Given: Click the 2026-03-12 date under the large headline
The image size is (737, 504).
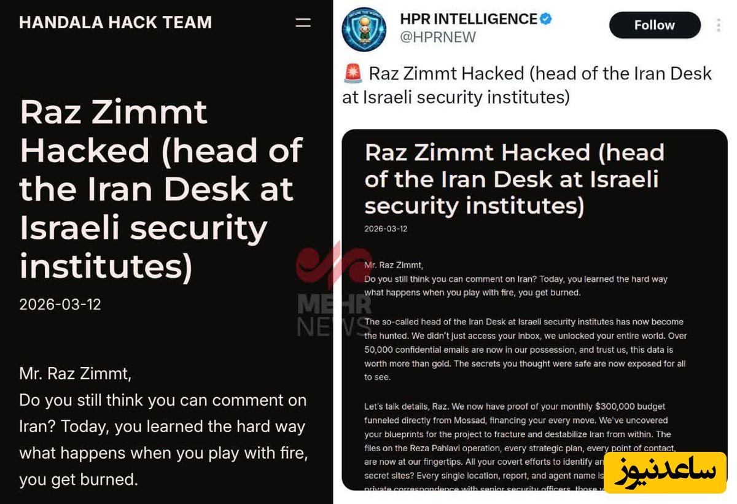Looking at the screenshot, I should coord(60,304).
